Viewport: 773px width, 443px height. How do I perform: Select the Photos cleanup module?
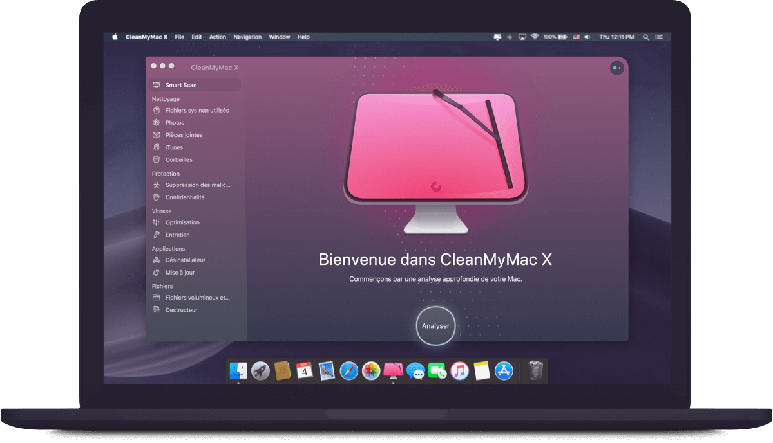174,122
